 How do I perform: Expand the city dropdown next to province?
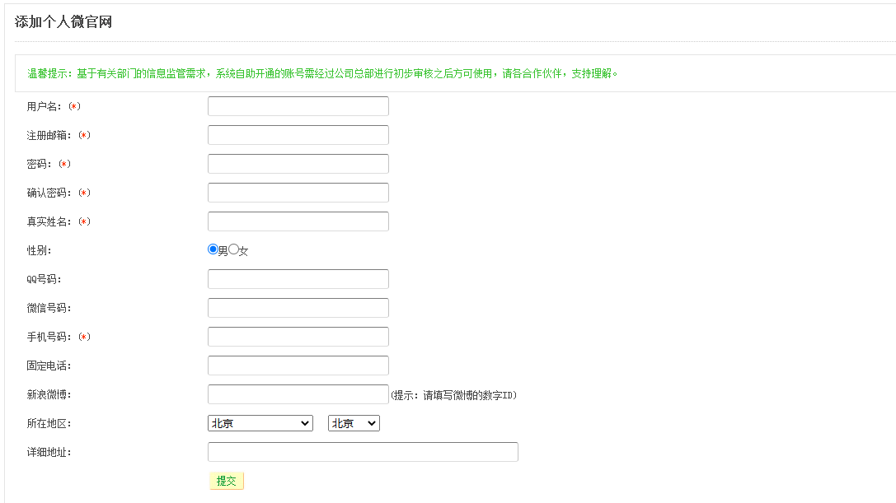(354, 423)
